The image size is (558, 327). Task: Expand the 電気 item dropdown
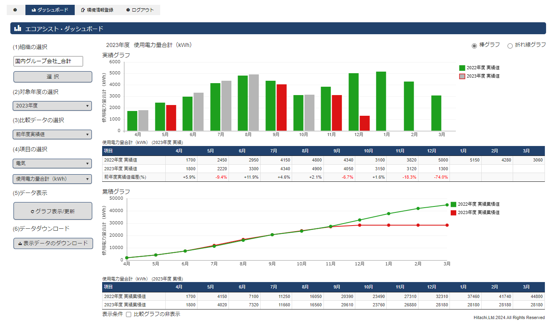(x=52, y=163)
